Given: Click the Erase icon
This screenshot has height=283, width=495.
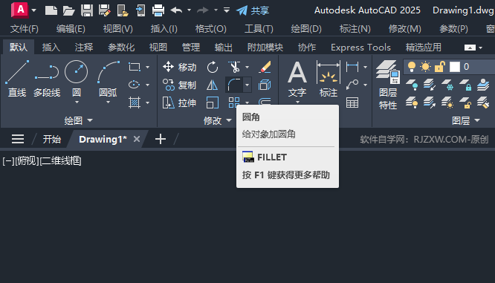Looking at the screenshot, I should (265, 67).
